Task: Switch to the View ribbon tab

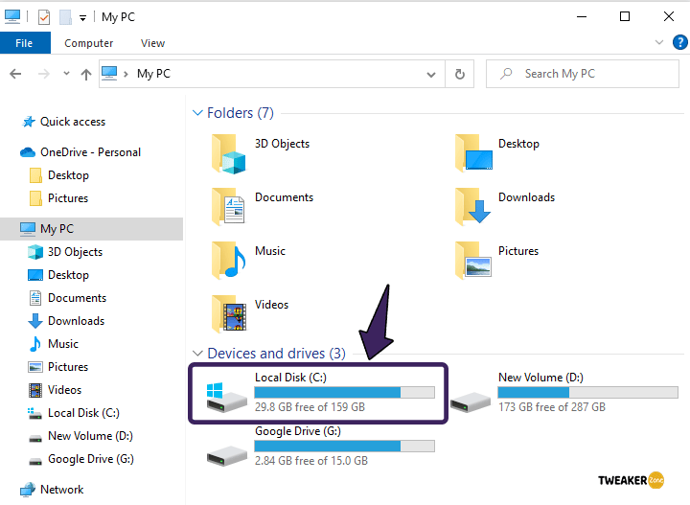Action: (x=152, y=43)
